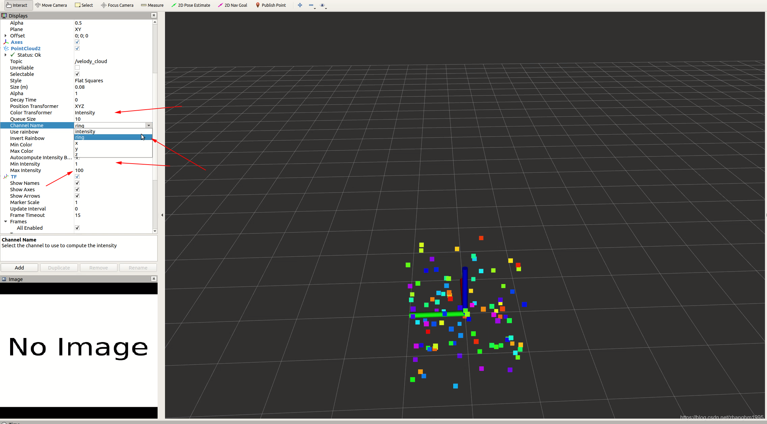767x424 pixels.
Task: Adjust Min Intensity value field
Action: tap(112, 164)
